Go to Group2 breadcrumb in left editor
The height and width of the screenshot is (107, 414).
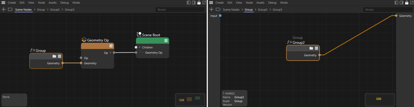pyautogui.click(x=55, y=10)
